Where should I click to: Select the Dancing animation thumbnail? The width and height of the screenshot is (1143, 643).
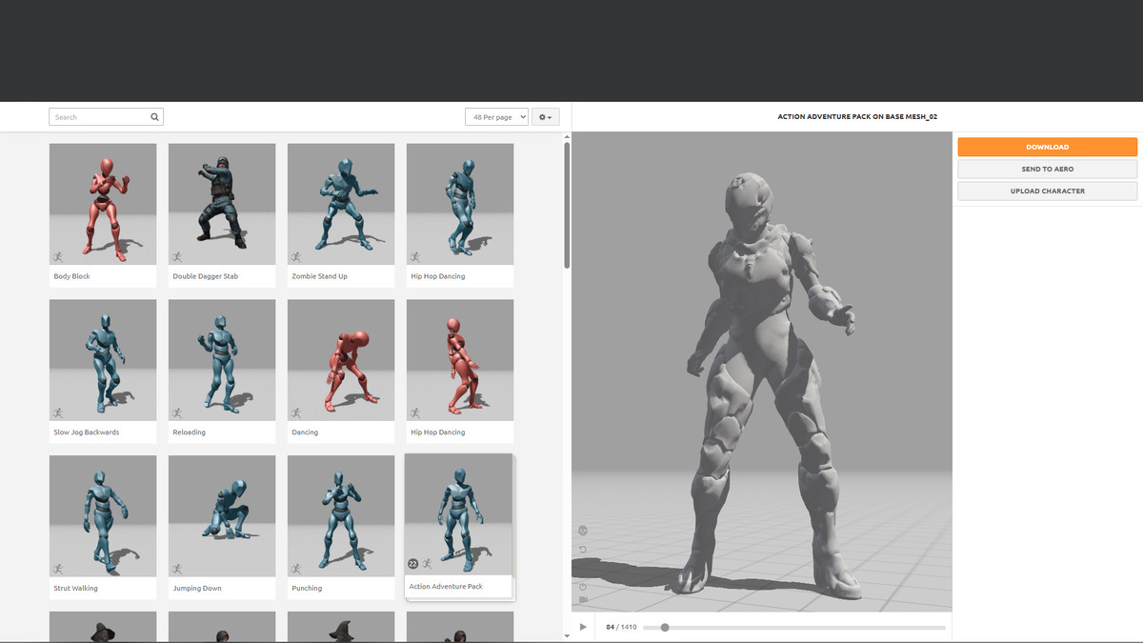(341, 360)
